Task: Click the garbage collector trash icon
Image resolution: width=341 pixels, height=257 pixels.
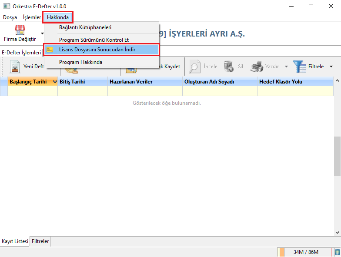Action: 337,252
